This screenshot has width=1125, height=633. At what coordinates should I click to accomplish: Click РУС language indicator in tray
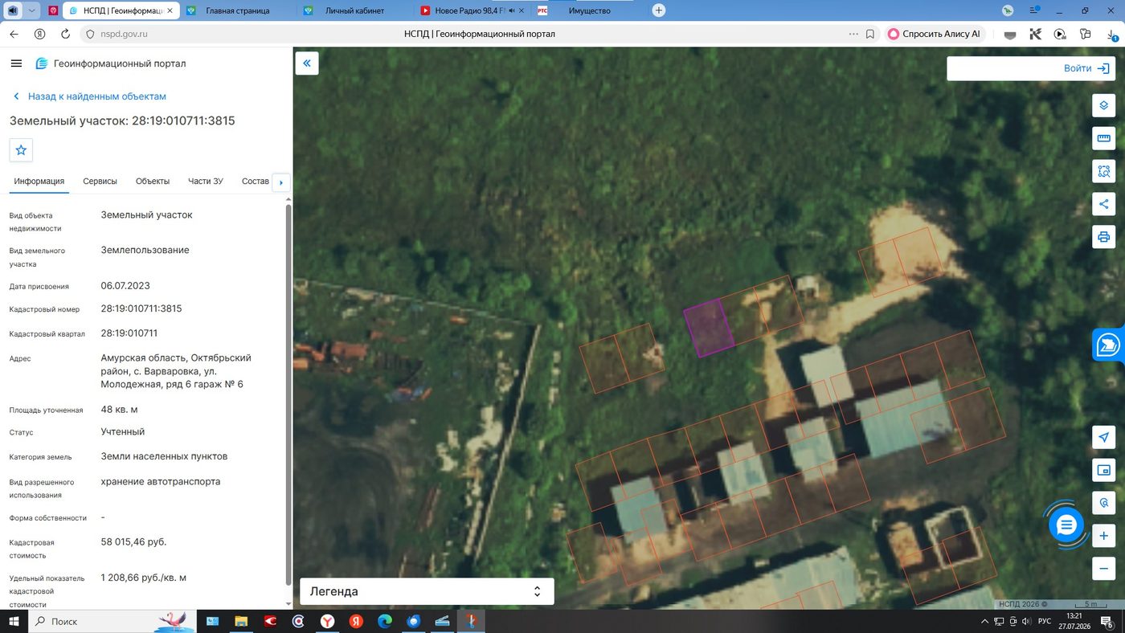(x=1045, y=621)
